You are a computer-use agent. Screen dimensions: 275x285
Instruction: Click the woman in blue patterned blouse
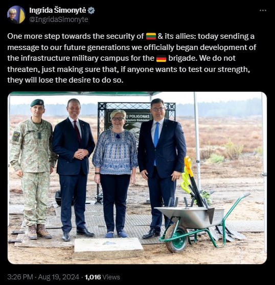point(115,173)
